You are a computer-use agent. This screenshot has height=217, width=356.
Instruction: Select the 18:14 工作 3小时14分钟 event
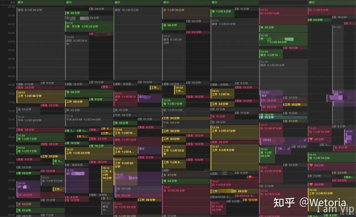107,179
